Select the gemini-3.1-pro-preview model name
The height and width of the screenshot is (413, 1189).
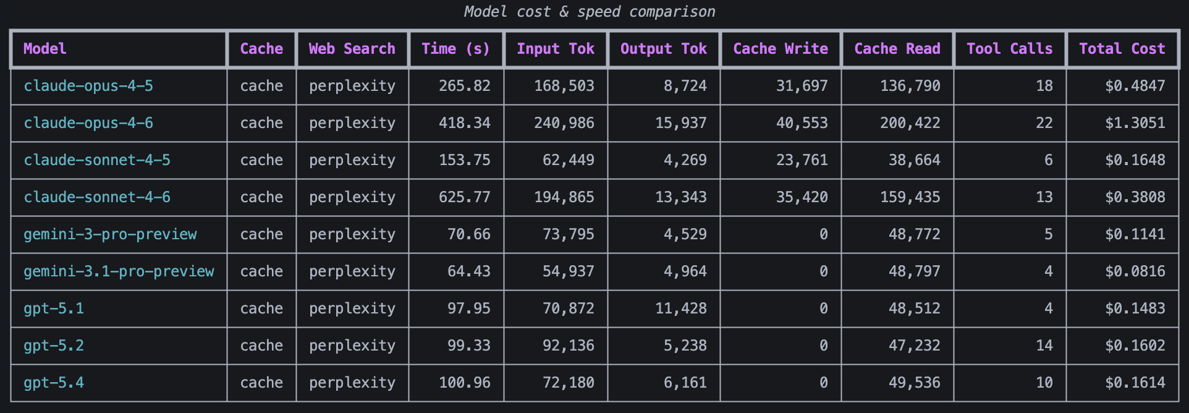119,271
